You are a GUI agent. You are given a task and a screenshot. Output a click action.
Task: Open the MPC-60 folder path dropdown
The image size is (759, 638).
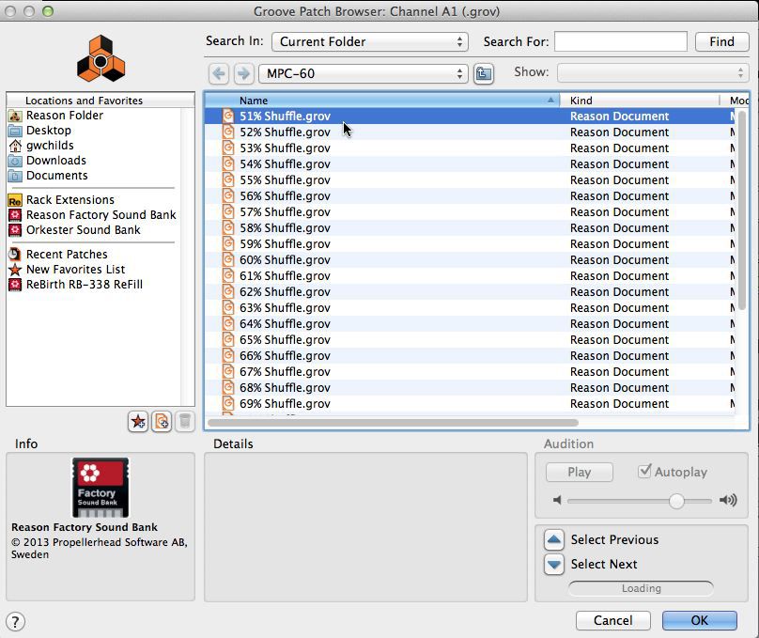364,73
